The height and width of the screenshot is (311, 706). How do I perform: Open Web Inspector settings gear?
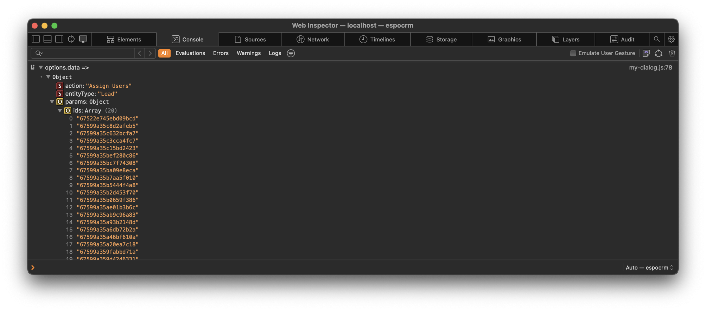pos(671,39)
